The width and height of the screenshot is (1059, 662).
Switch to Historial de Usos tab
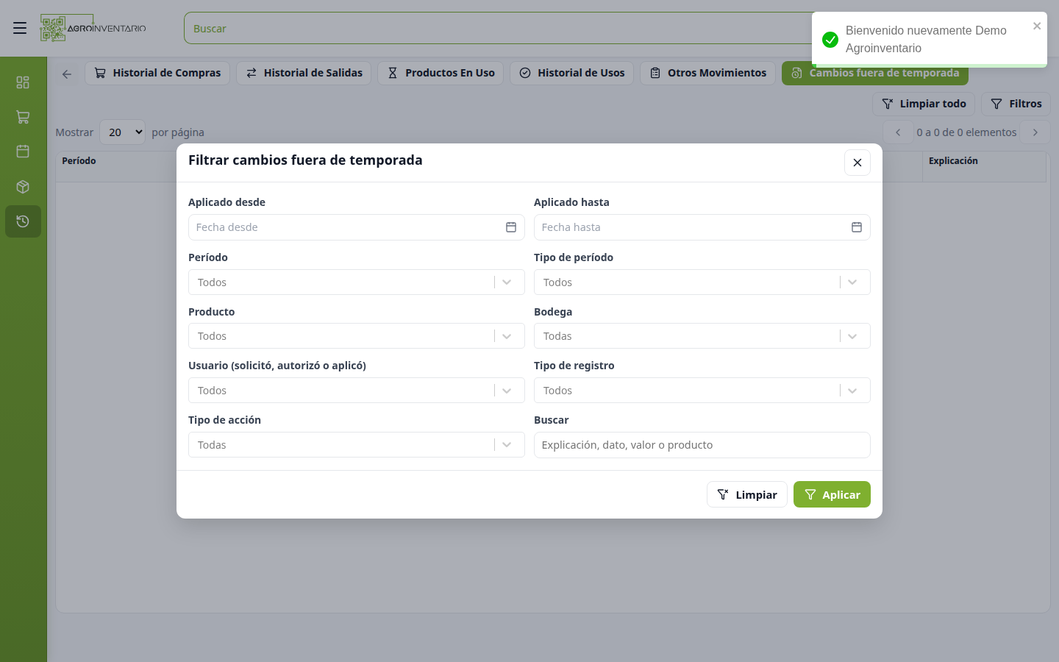pos(571,73)
